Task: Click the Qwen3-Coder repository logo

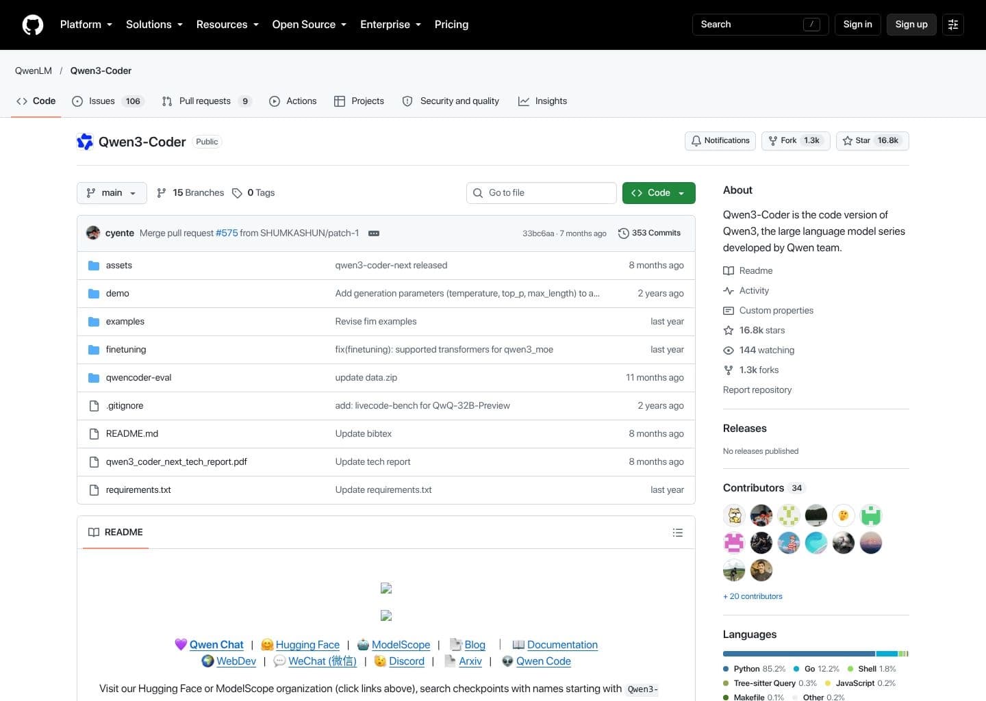Action: pyautogui.click(x=85, y=142)
